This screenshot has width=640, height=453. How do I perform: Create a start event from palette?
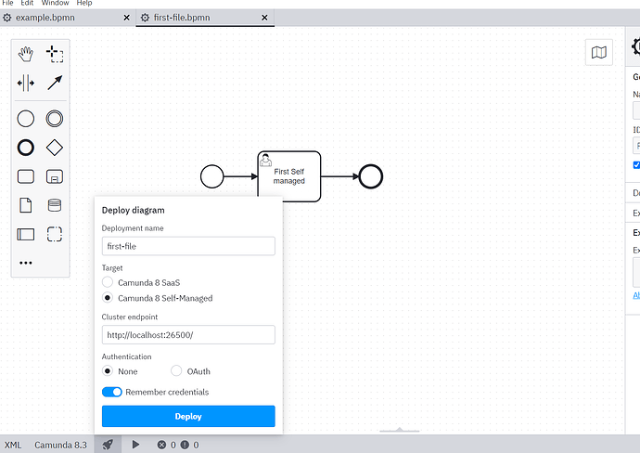26,119
